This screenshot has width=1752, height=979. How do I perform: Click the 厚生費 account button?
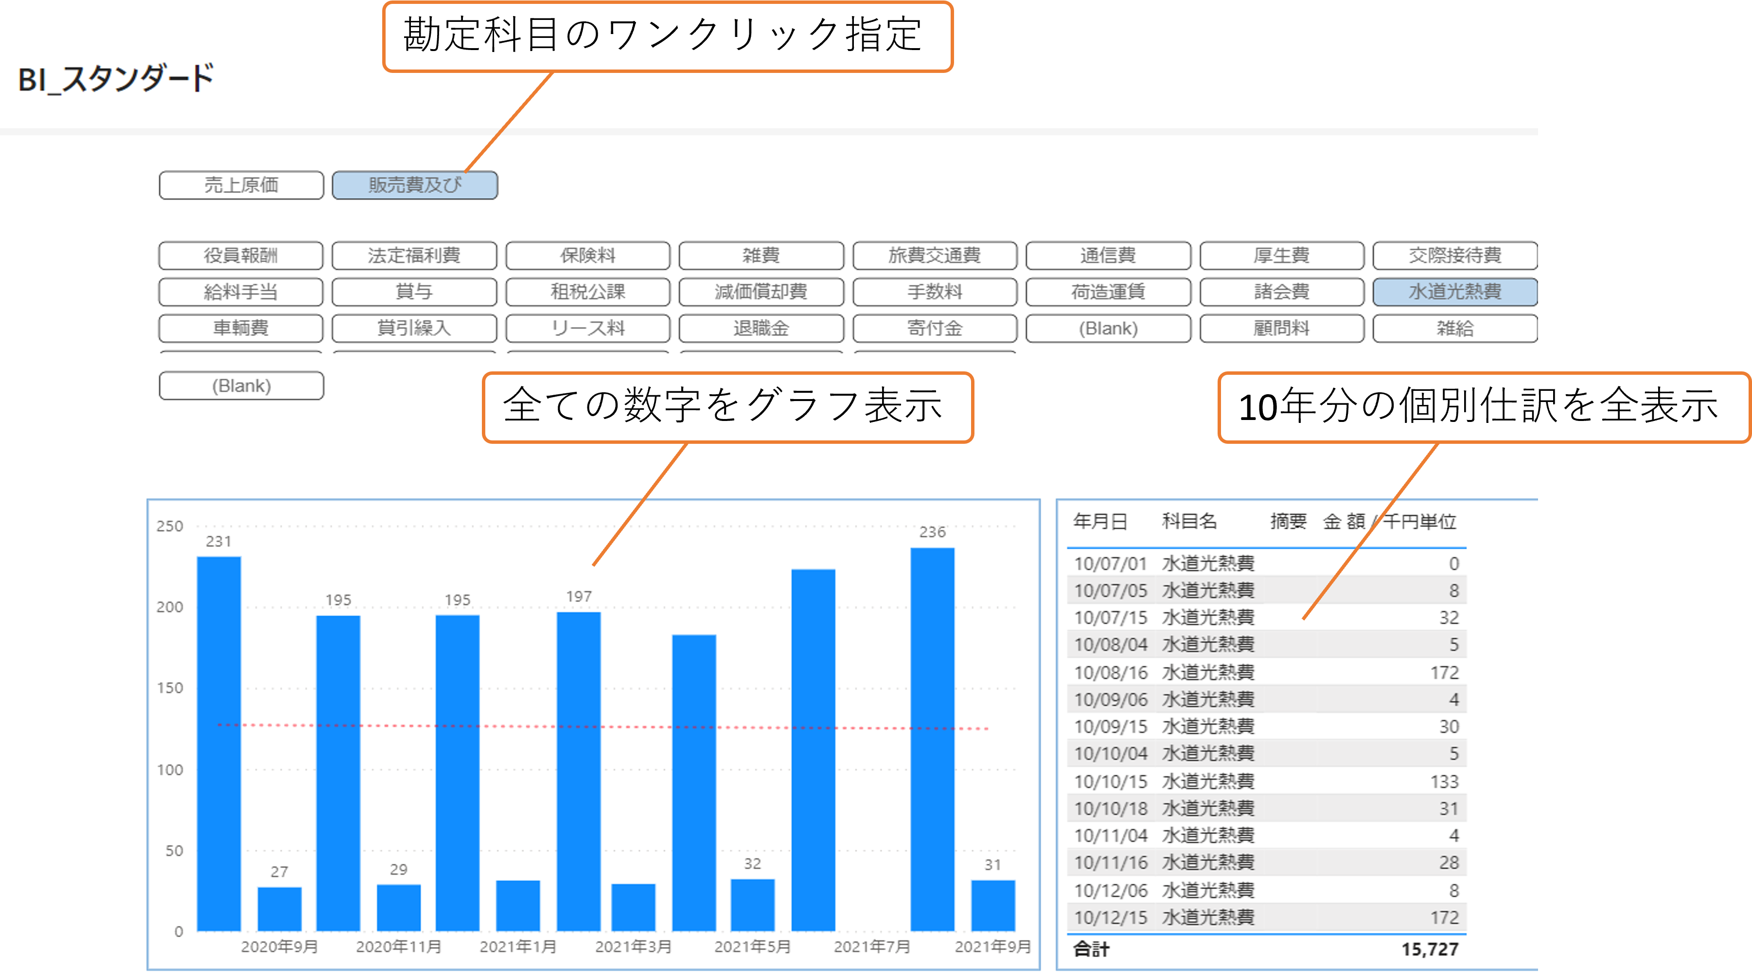1282,256
